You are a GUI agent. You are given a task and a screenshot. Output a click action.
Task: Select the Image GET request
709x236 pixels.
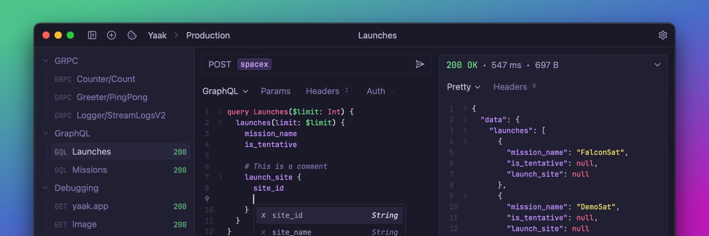(x=120, y=224)
